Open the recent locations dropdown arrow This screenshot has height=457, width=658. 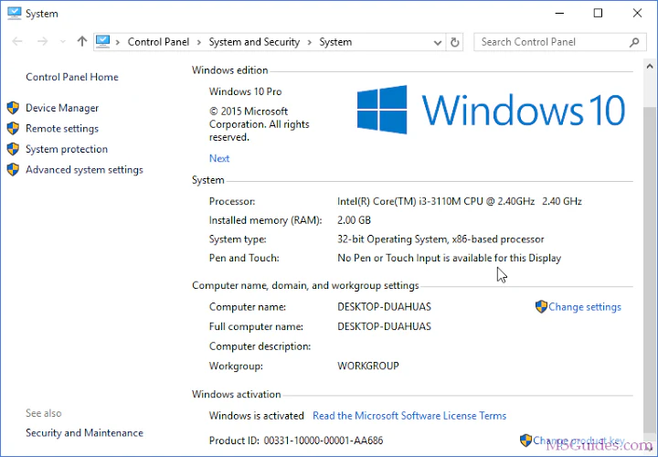pos(62,42)
